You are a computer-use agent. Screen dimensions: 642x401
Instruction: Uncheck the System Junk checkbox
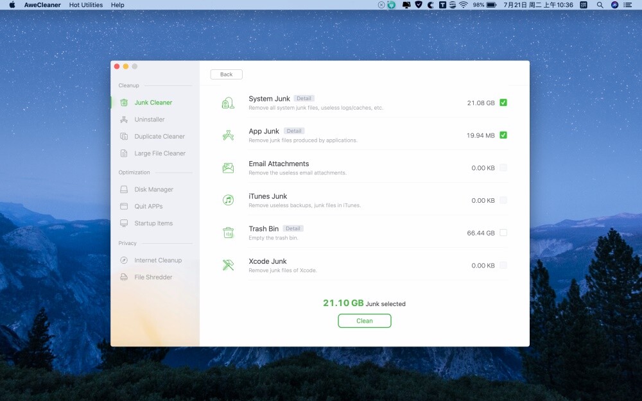point(503,103)
